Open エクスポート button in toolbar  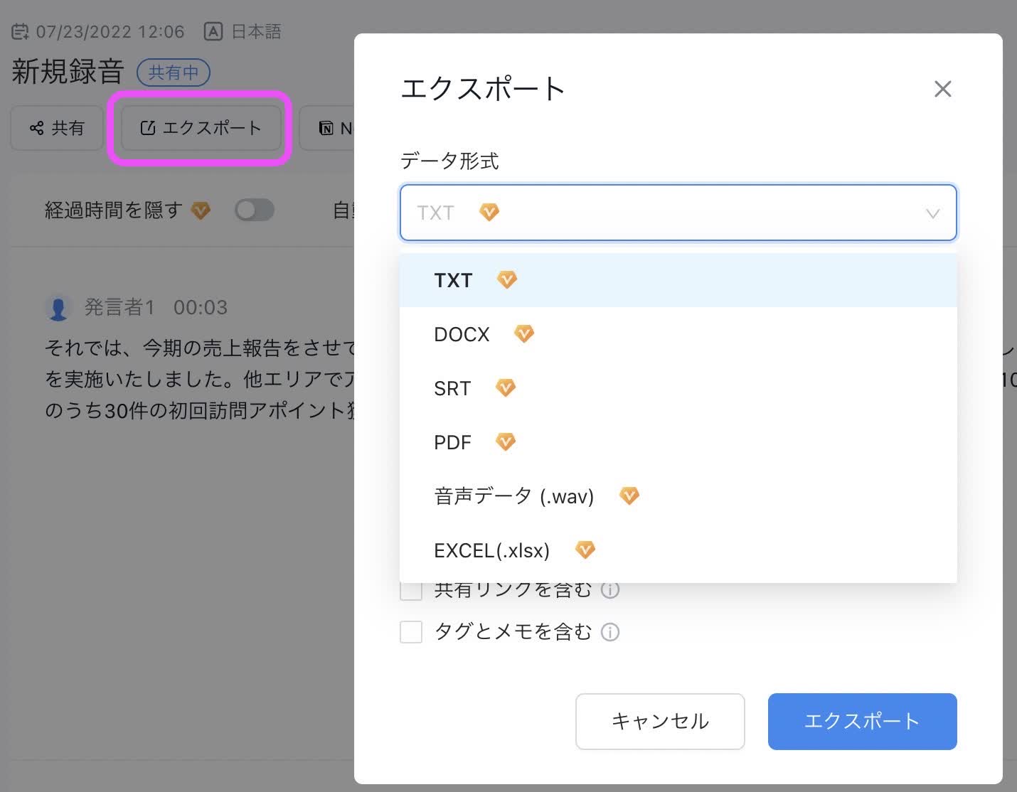201,128
